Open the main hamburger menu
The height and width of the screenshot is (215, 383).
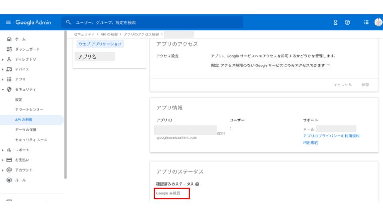(8, 22)
